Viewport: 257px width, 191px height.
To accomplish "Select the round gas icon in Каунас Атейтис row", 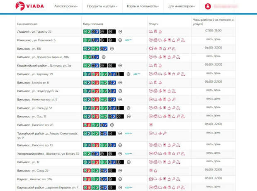I will [120, 179].
